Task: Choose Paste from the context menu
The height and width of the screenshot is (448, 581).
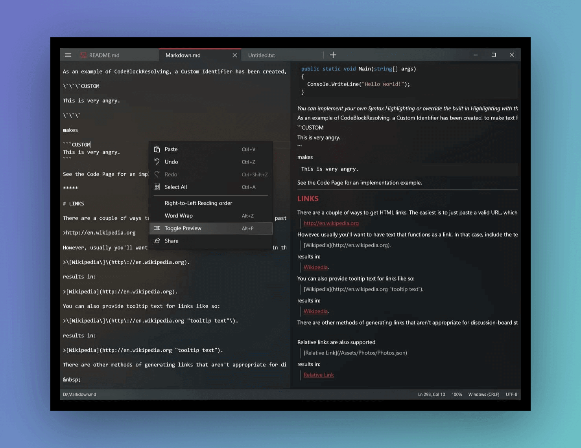Action: tap(211, 149)
